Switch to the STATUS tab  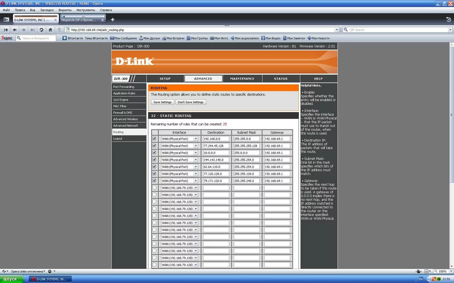[x=281, y=78]
